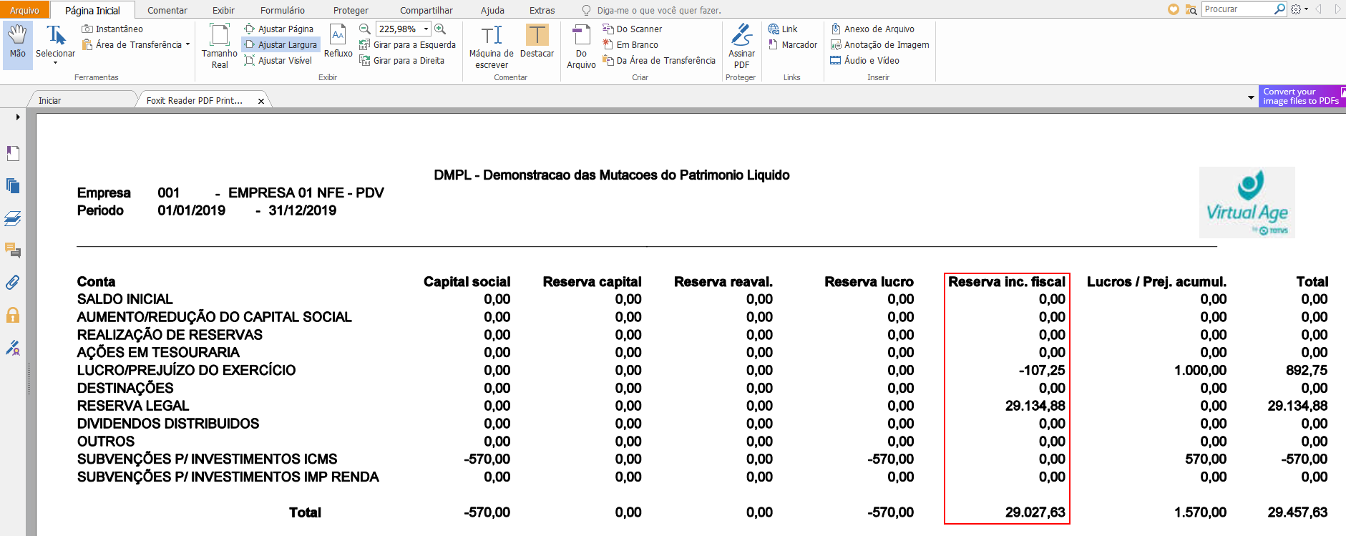Open the page thumbnails sidebar panel
The width and height of the screenshot is (1346, 536).
click(x=13, y=186)
